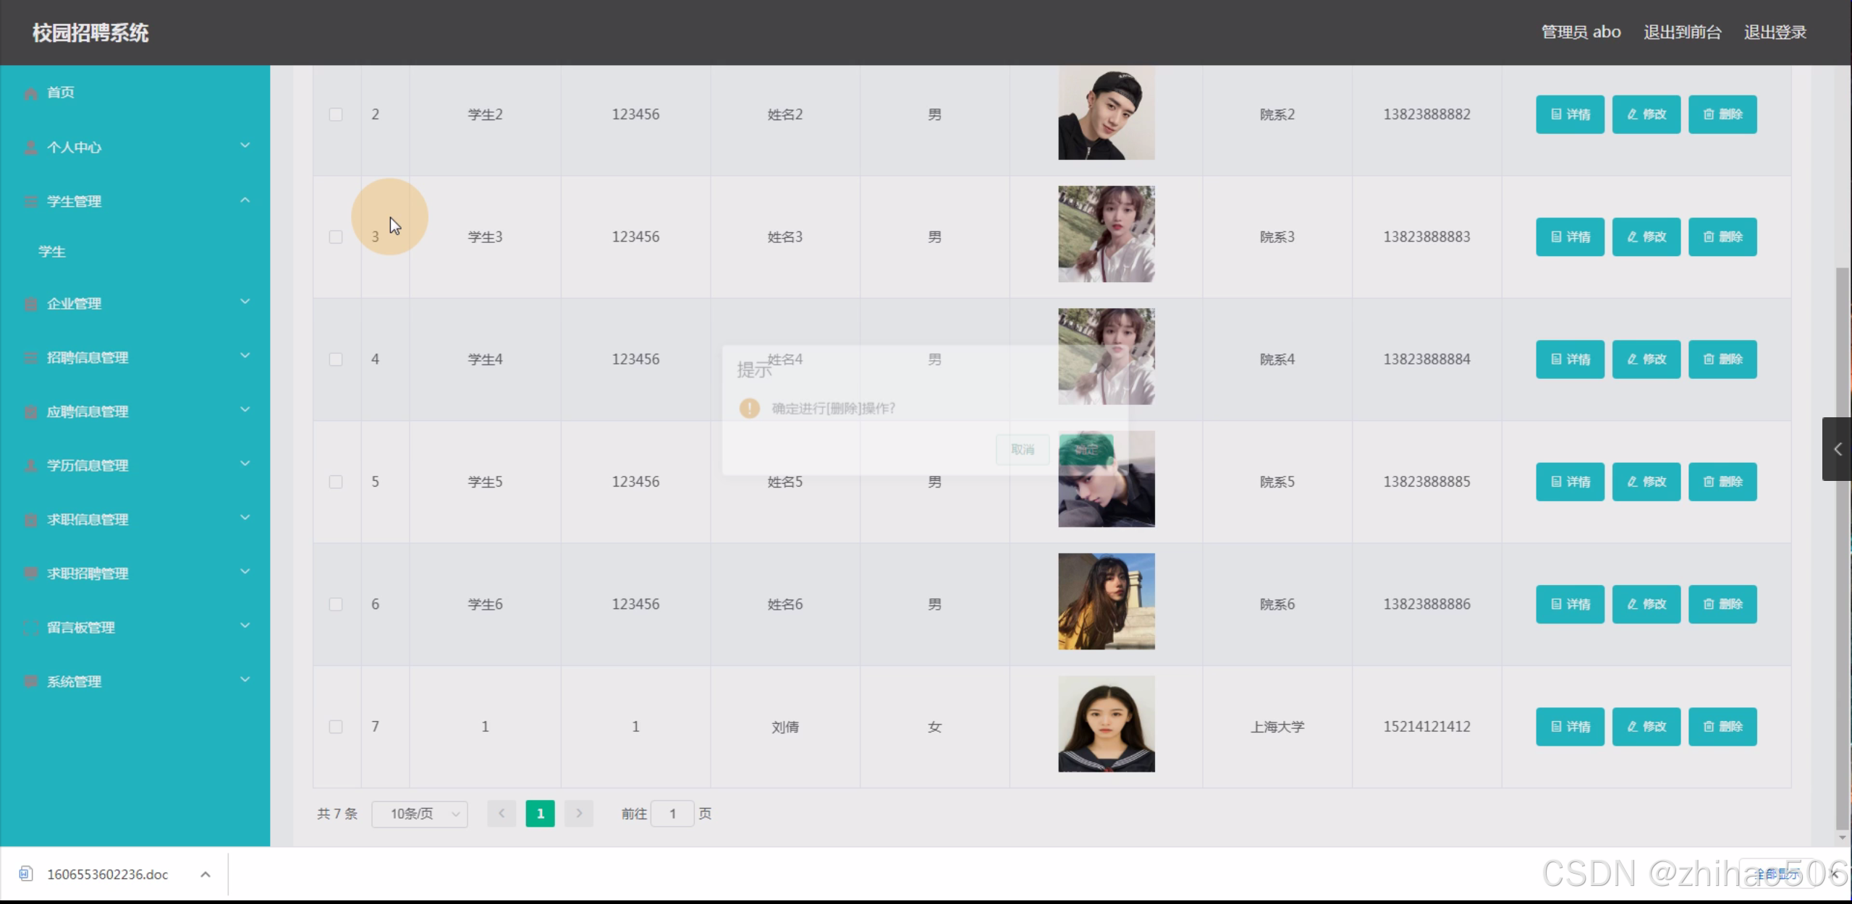
Task: Click the 删除 button for 刘倩's row
Action: coord(1722,726)
